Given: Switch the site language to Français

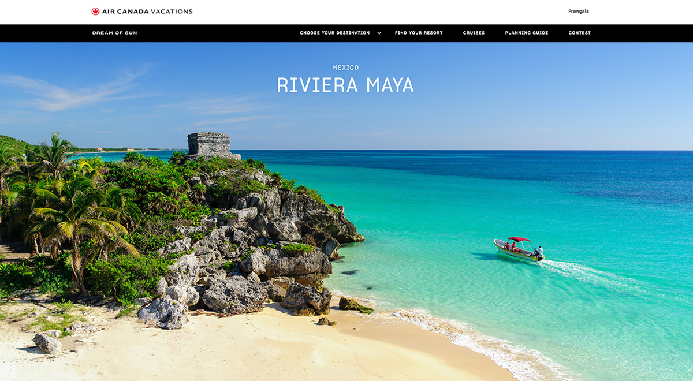Looking at the screenshot, I should tap(579, 10).
